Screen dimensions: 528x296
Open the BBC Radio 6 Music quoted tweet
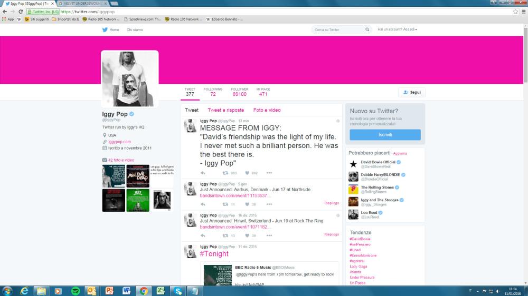coord(269,274)
